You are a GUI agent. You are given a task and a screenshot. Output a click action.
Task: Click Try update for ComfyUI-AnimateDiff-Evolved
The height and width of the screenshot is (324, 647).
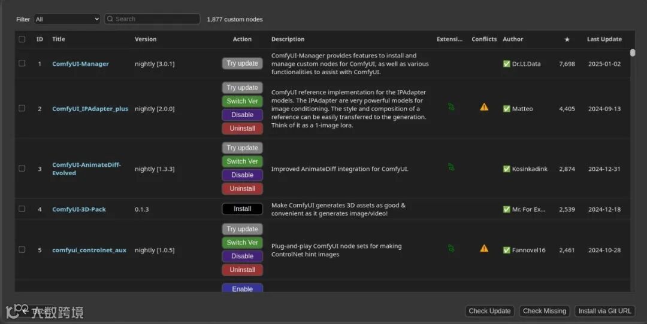tap(242, 148)
